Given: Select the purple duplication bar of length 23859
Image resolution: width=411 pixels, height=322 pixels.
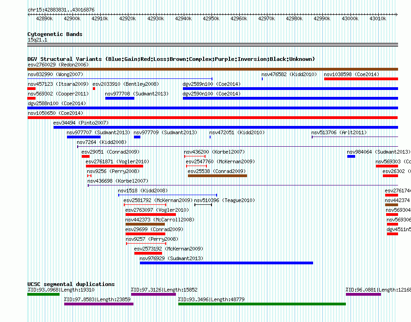Looking at the screenshot, I should (99, 304).
